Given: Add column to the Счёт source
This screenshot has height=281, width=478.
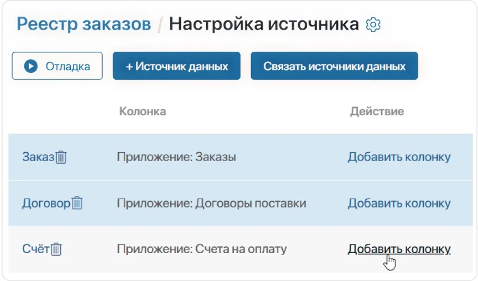Looking at the screenshot, I should coord(399,249).
